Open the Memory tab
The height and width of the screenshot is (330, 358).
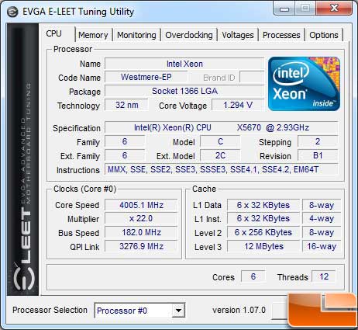point(93,35)
